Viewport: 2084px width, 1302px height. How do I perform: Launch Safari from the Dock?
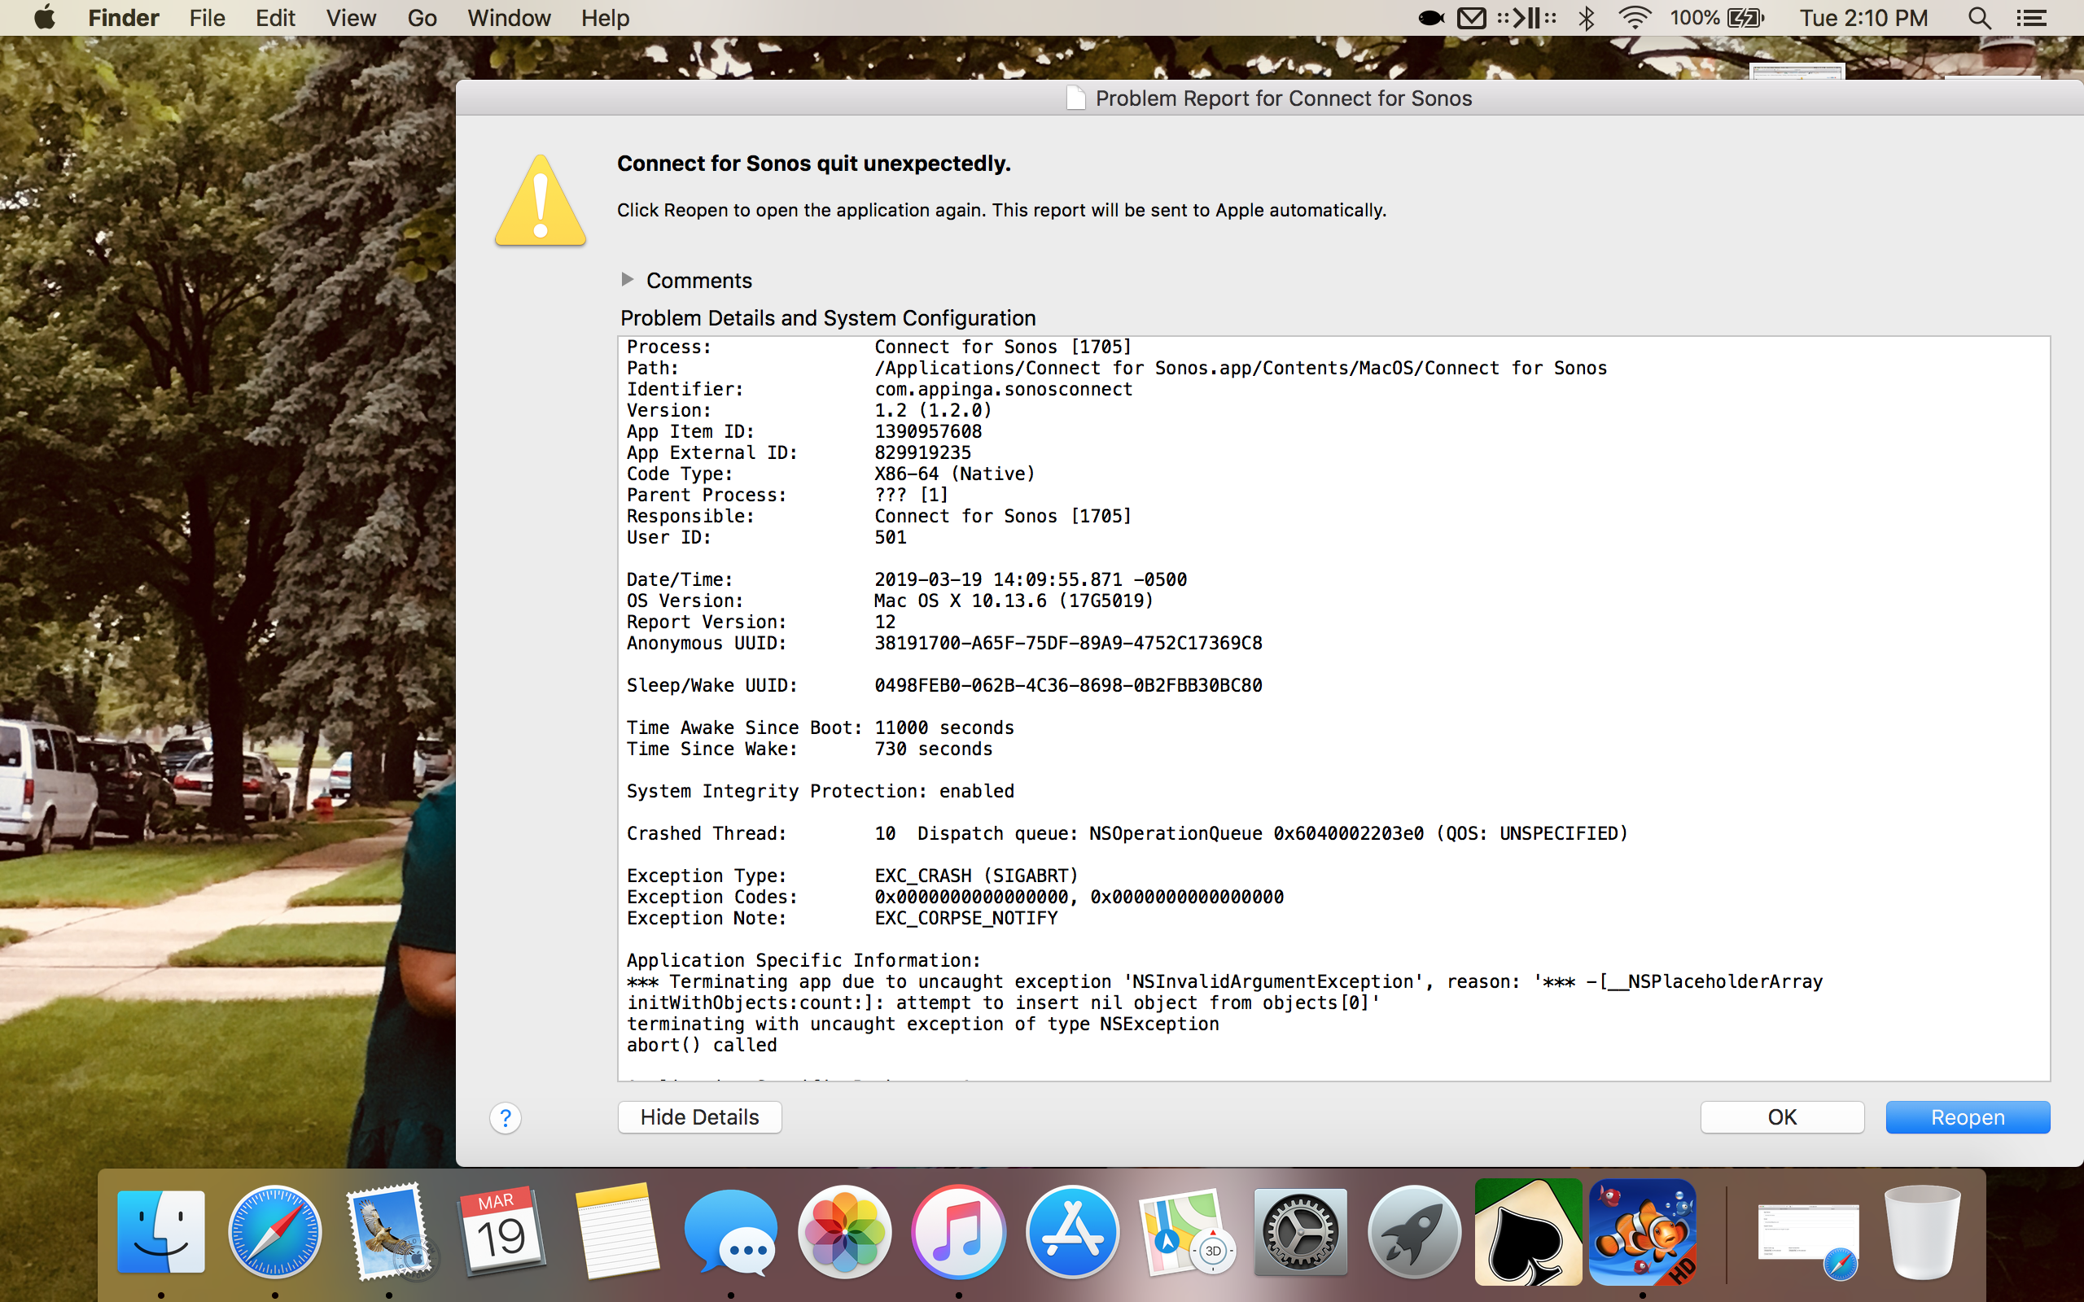click(x=274, y=1231)
